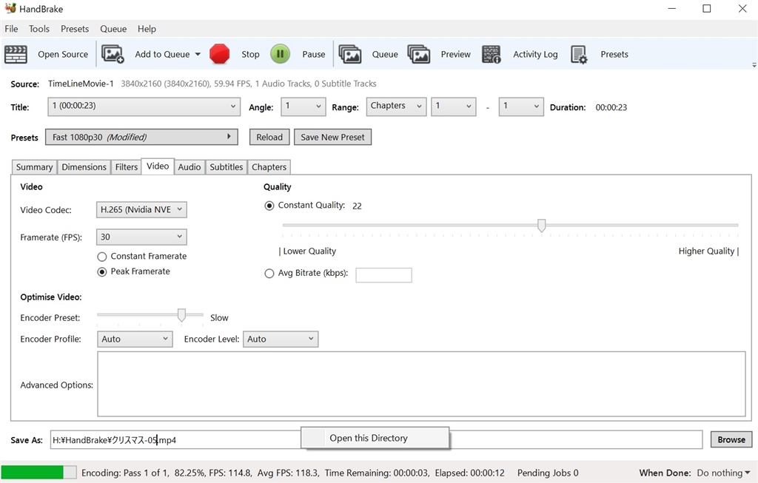
Task: Click the Preview images icon
Action: (419, 54)
